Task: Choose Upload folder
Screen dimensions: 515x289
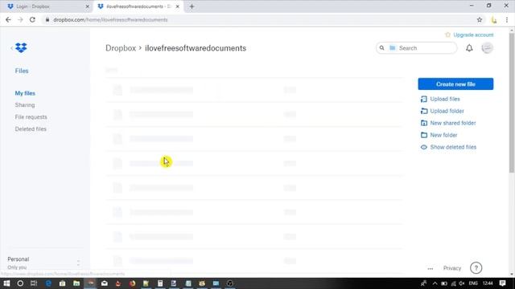Action: click(x=447, y=111)
